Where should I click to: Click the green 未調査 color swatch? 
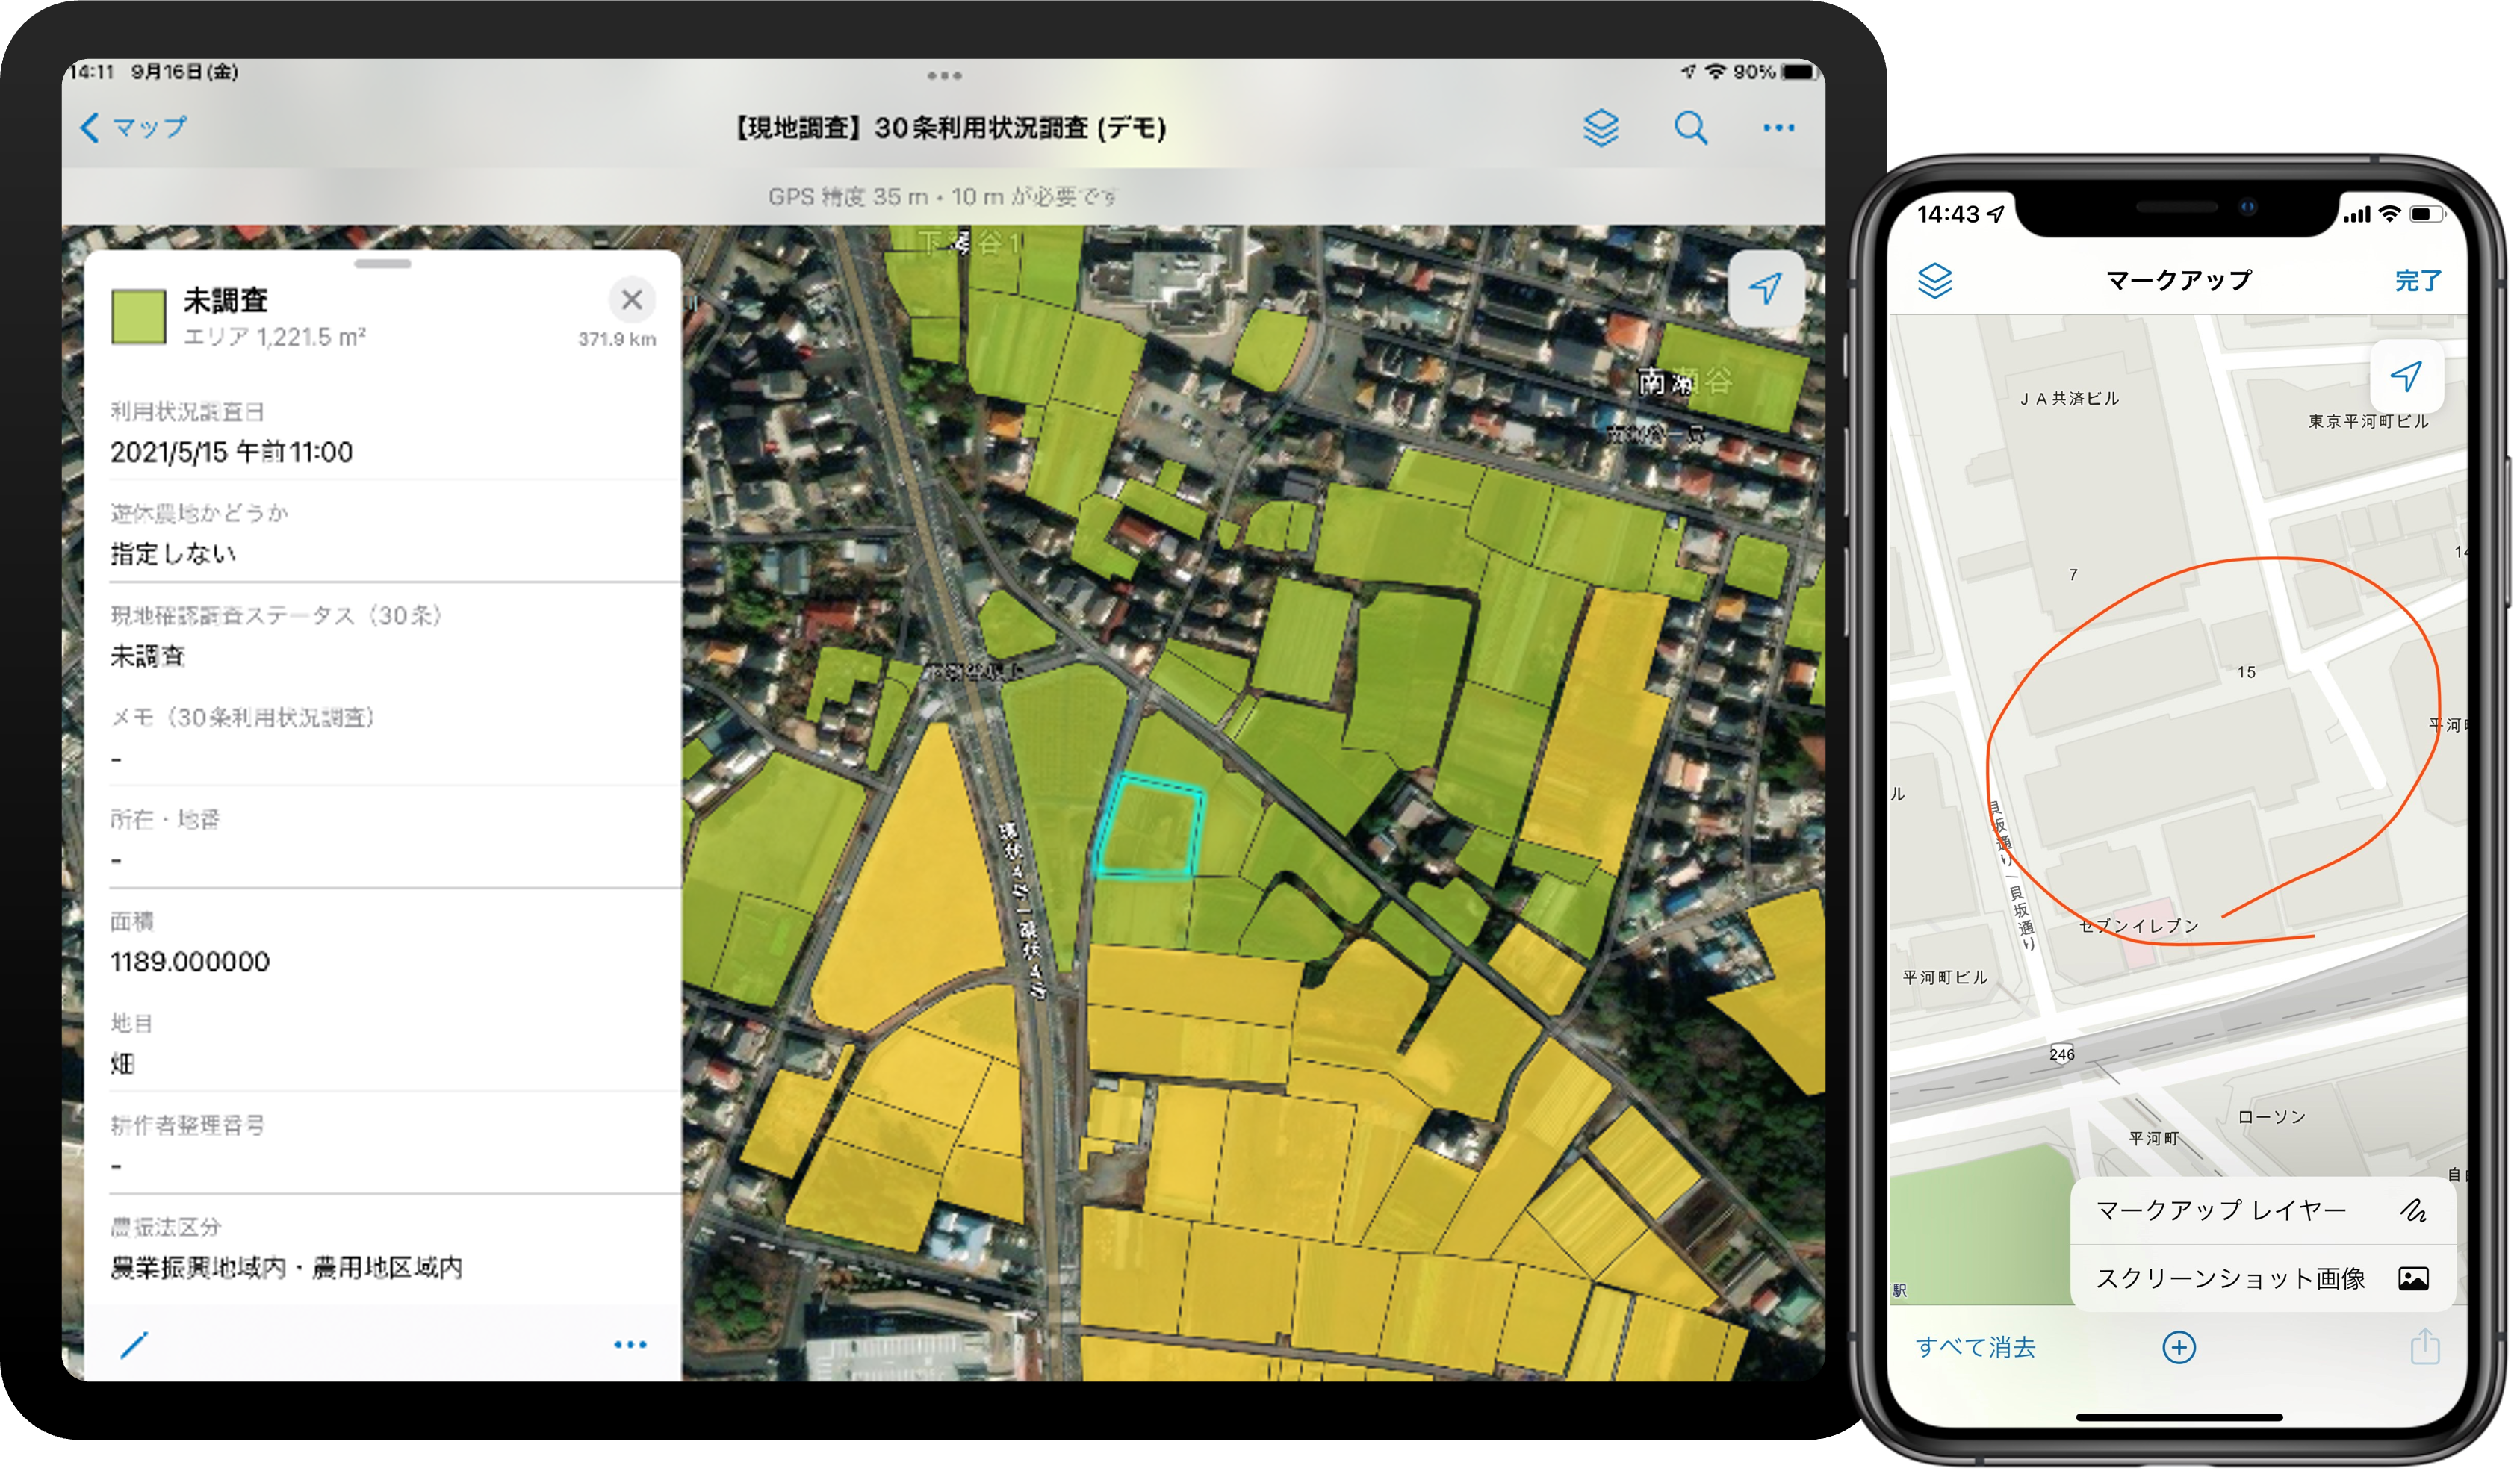coord(139,318)
